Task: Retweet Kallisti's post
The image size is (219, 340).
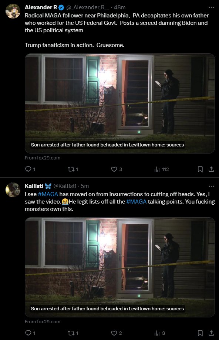Action: 71,333
